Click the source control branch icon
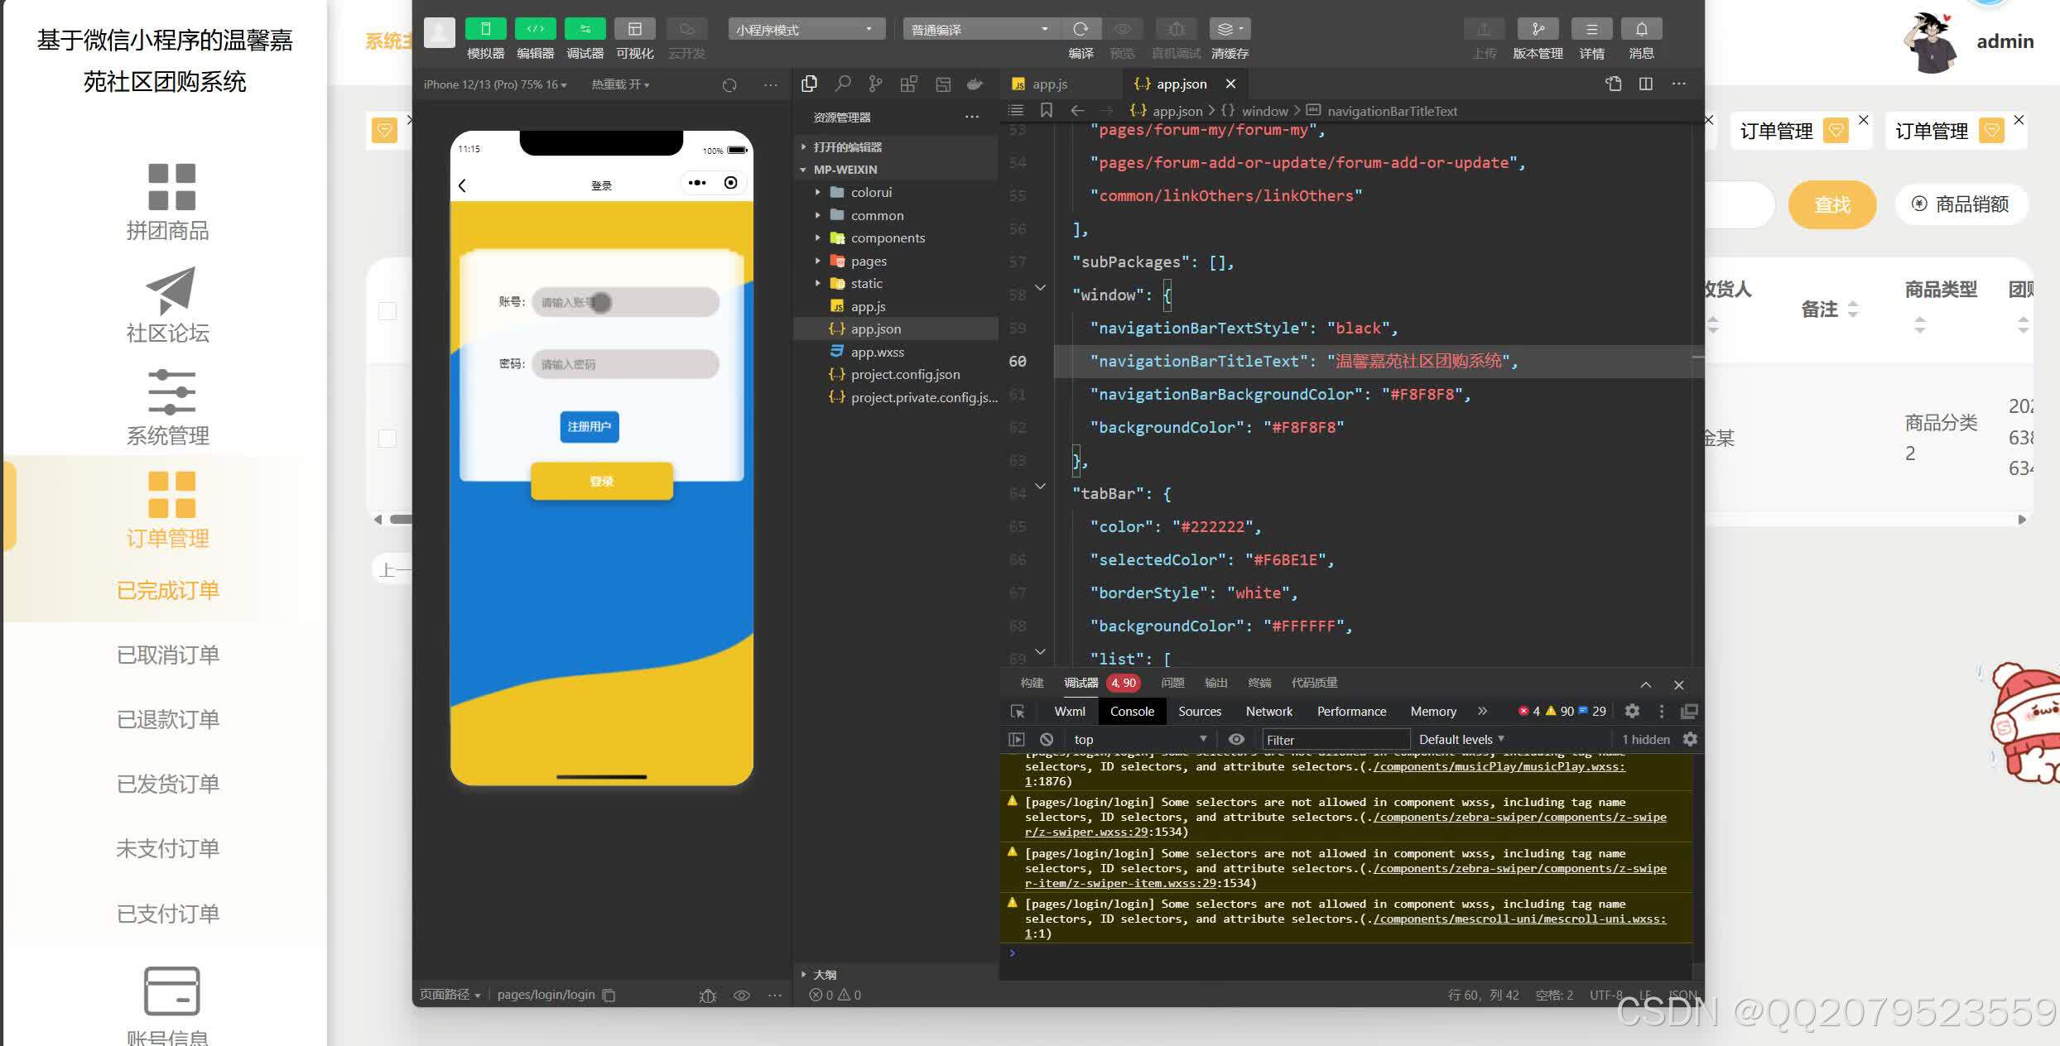 click(x=875, y=84)
